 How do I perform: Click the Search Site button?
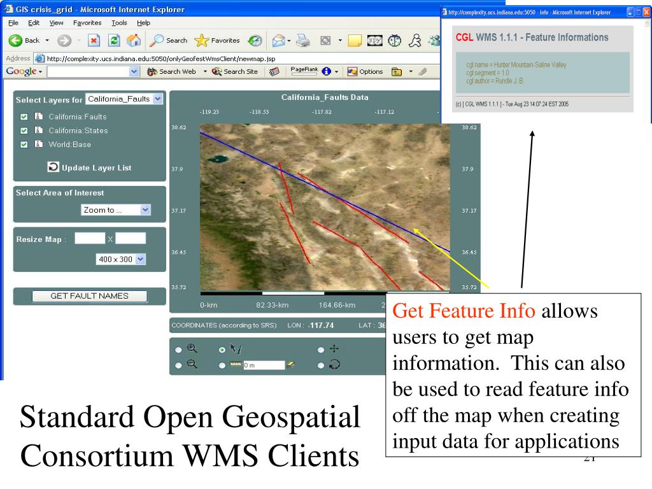click(235, 71)
